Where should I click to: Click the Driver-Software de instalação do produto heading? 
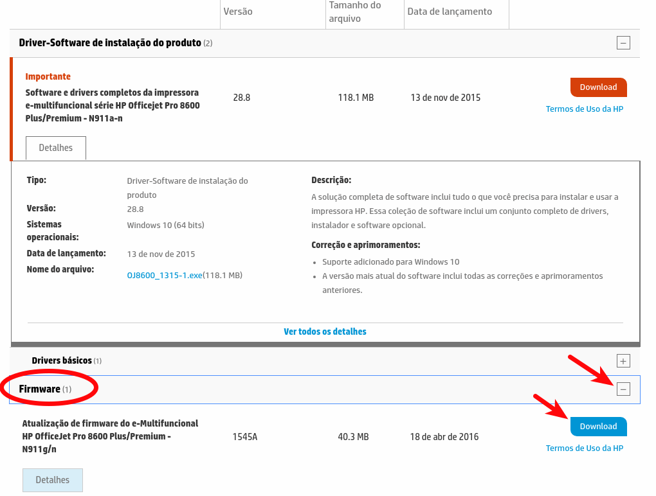pyautogui.click(x=110, y=43)
